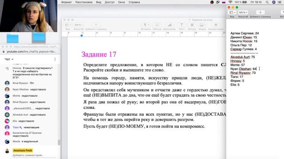Click the Spotlight search icon in menu bar

pos(267,2)
